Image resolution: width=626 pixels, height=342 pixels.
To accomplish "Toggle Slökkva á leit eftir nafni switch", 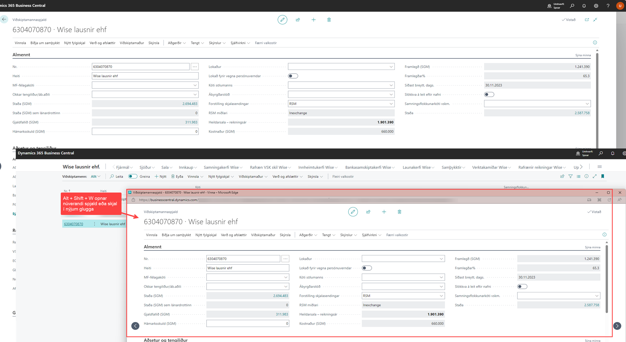I will [489, 95].
